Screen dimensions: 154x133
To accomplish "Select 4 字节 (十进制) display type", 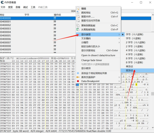I will tap(134, 54).
